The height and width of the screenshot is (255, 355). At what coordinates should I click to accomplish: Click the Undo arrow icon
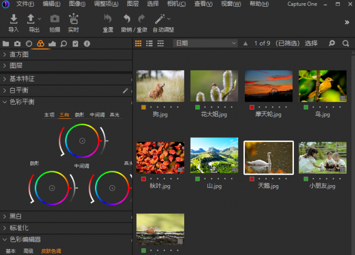[127, 19]
